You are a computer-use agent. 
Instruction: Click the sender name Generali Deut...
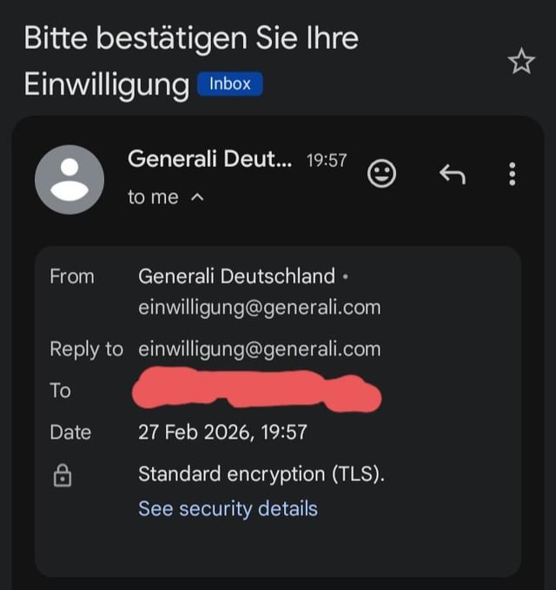[x=210, y=159]
